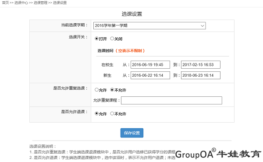
Task: Click the 在校生 start time field
Action: tap(150, 65)
